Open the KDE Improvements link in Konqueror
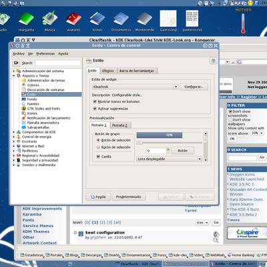The height and width of the screenshot is (267, 267). coord(42,208)
